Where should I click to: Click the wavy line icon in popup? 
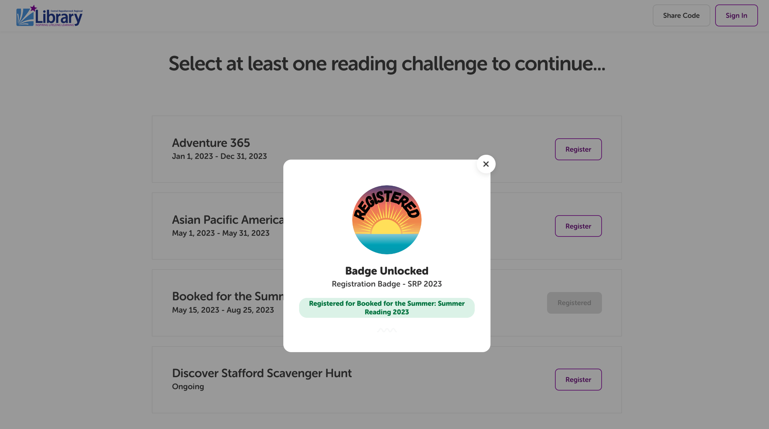pos(387,330)
